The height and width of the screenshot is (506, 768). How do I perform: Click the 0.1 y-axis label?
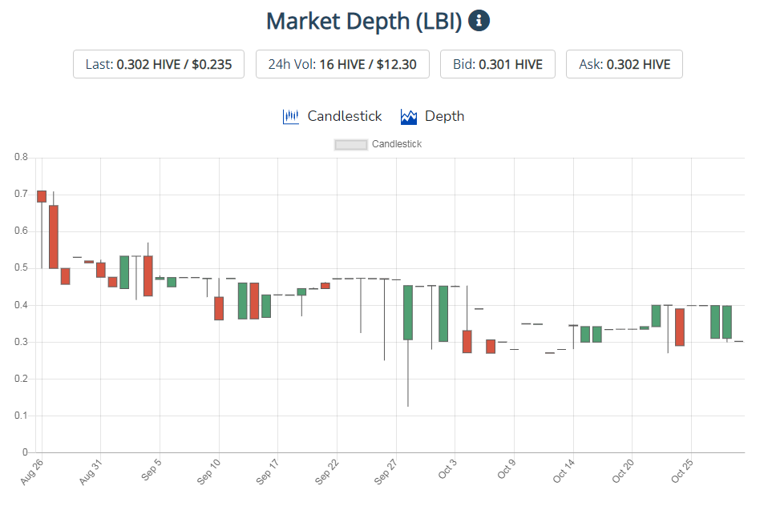(x=21, y=416)
